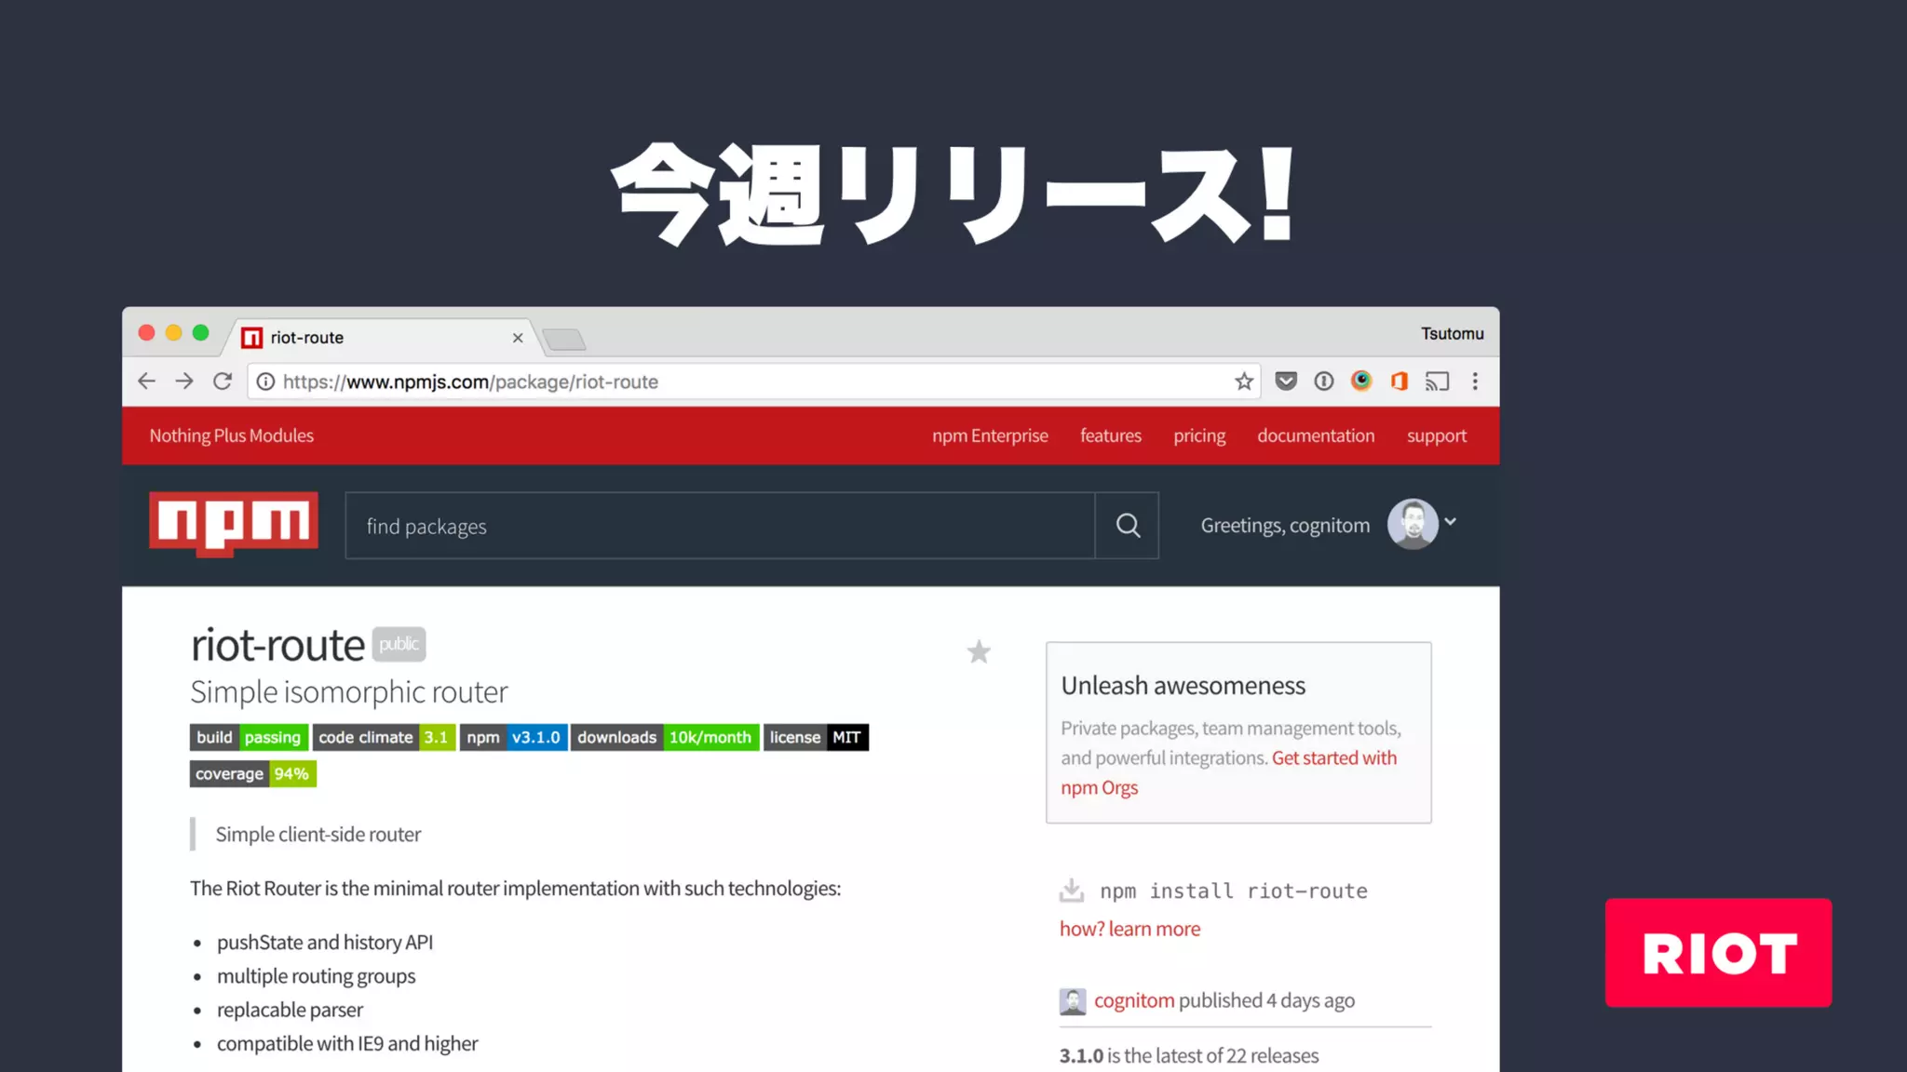Click 'Simple isomorphic router' subtitle
This screenshot has height=1072, width=1907.
(349, 692)
